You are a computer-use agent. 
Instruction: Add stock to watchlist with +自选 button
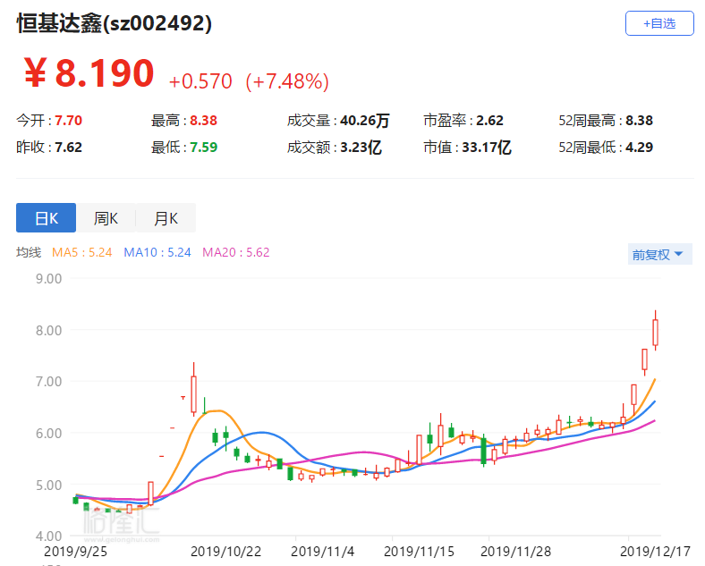coord(658,23)
